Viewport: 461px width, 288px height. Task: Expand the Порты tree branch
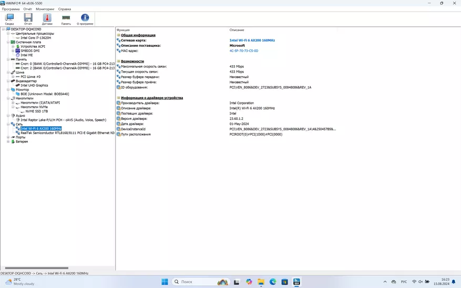pos(8,137)
